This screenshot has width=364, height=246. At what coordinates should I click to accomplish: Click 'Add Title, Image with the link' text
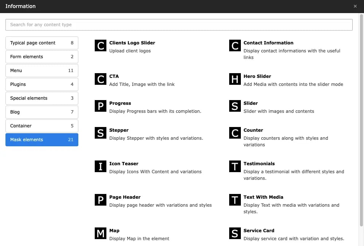142,84
